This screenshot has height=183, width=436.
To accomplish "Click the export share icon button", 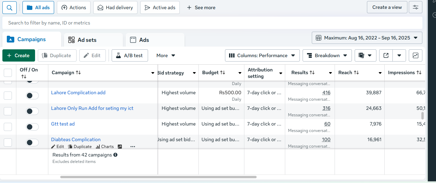I will [x=386, y=55].
